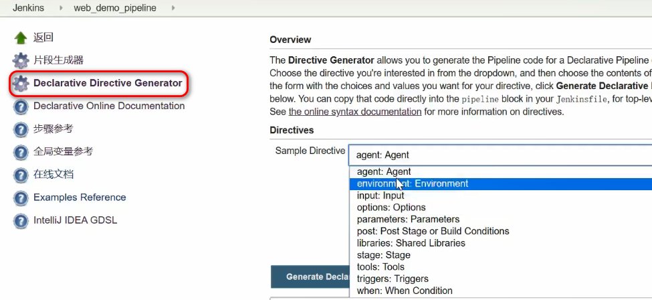Select 'post: Post Stage or Build Conditions'

tap(500, 231)
